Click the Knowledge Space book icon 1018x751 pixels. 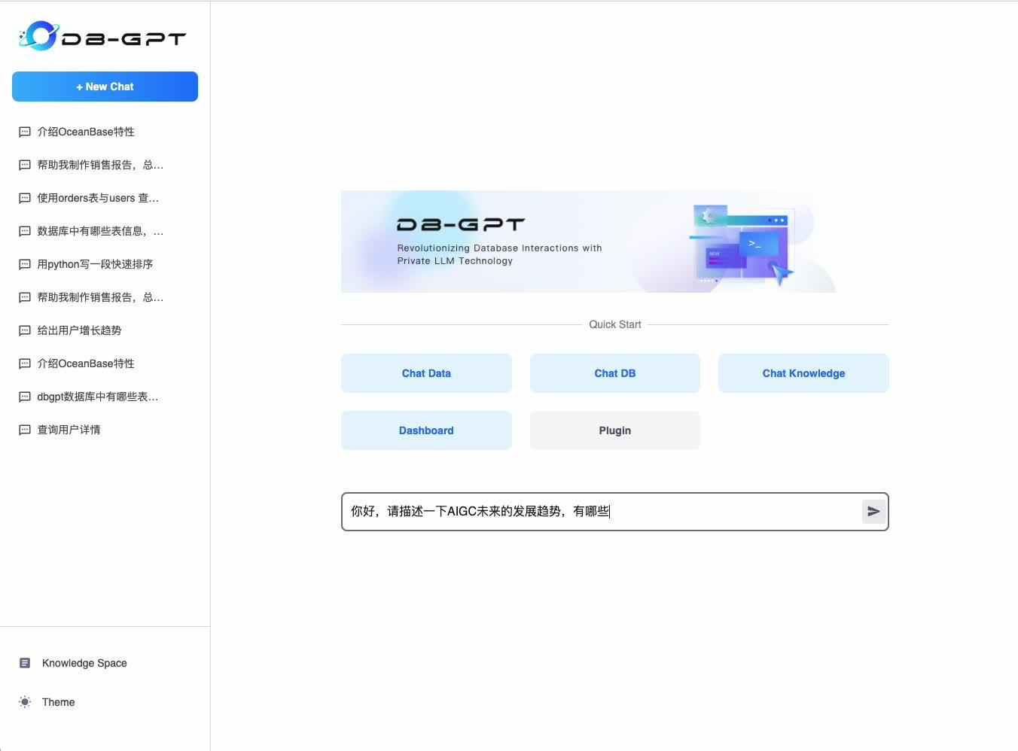click(x=25, y=662)
